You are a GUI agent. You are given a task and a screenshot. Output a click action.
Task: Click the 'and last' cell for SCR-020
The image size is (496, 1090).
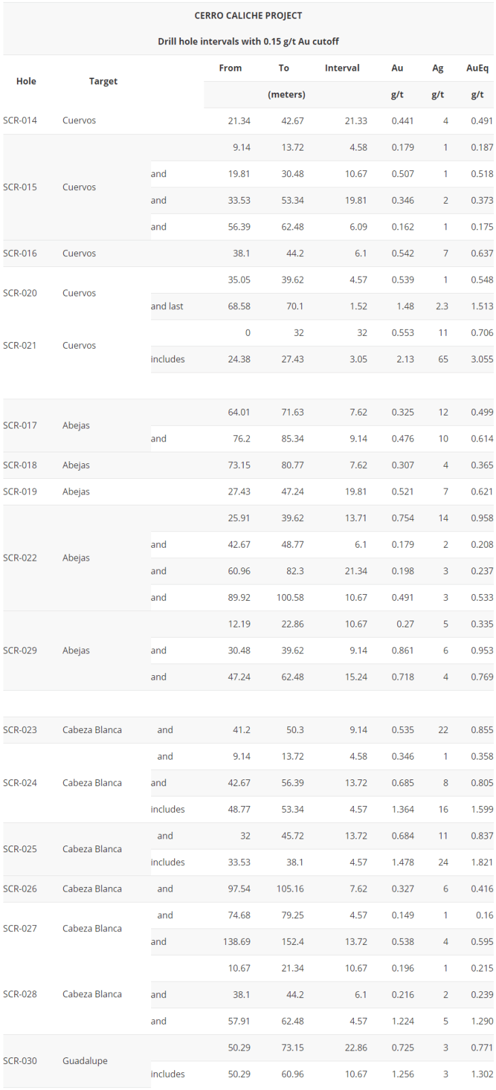(x=167, y=307)
